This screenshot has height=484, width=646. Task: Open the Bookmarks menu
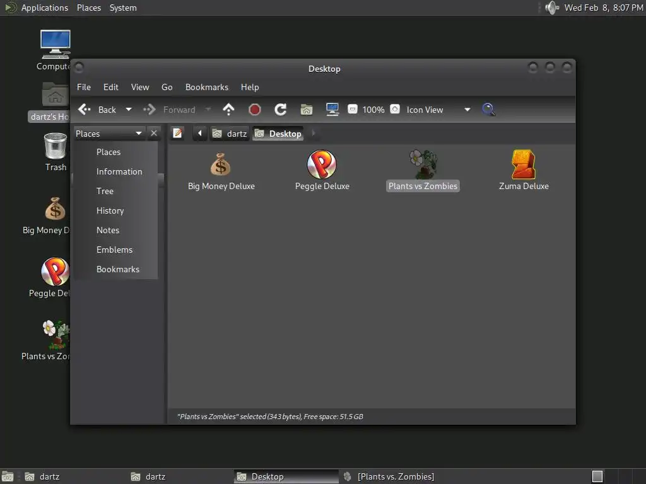207,87
